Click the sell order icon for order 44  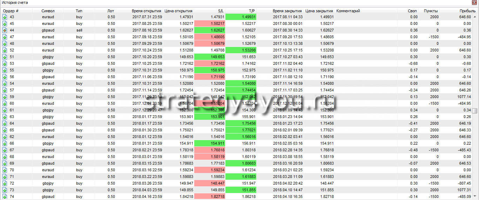coord(5,30)
